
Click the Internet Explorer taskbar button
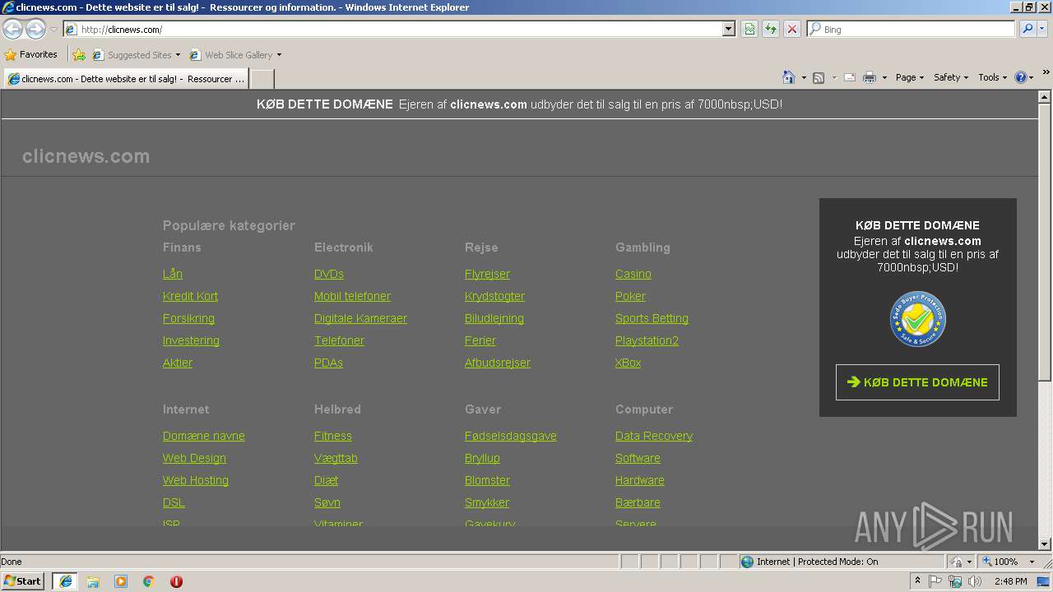pyautogui.click(x=65, y=581)
